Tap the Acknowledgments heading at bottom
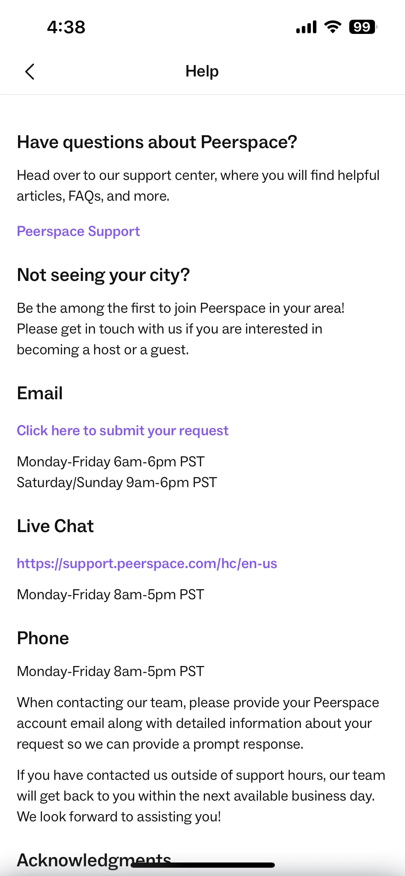Image resolution: width=405 pixels, height=876 pixels. [94, 860]
